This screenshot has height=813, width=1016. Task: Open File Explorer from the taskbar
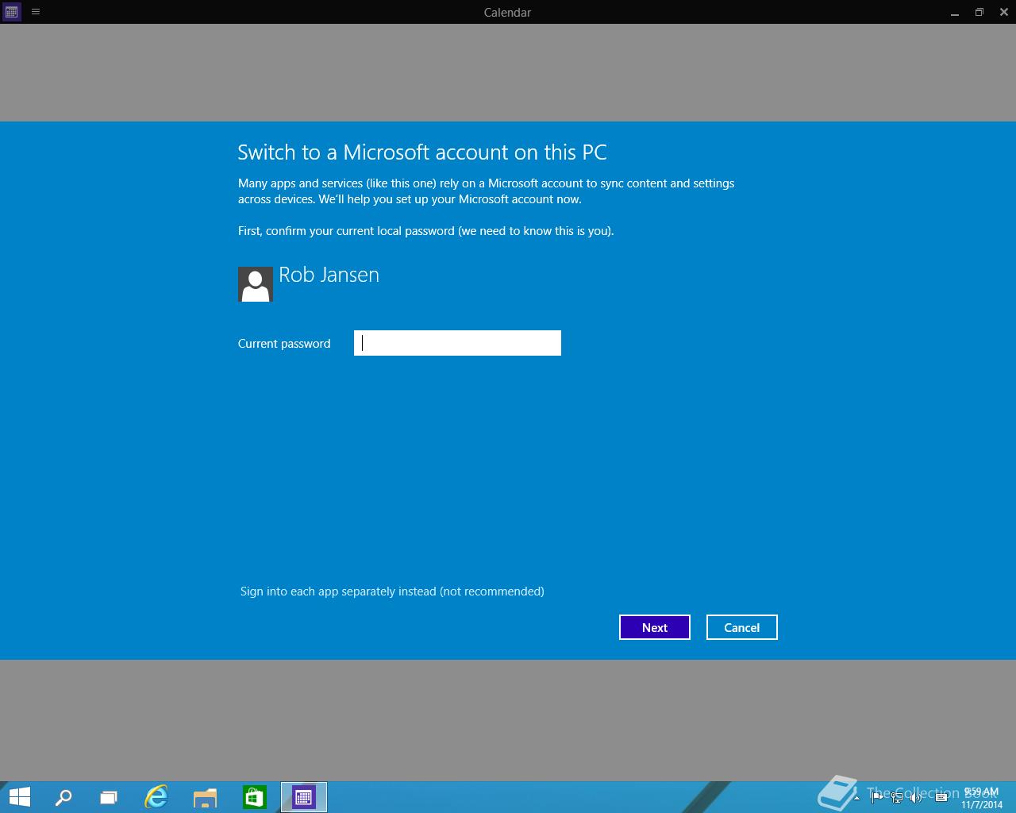pos(206,797)
